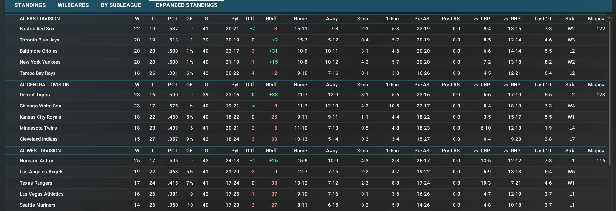The width and height of the screenshot is (616, 211).
Task: Open the Detroit Tigers team page
Action: (35, 95)
